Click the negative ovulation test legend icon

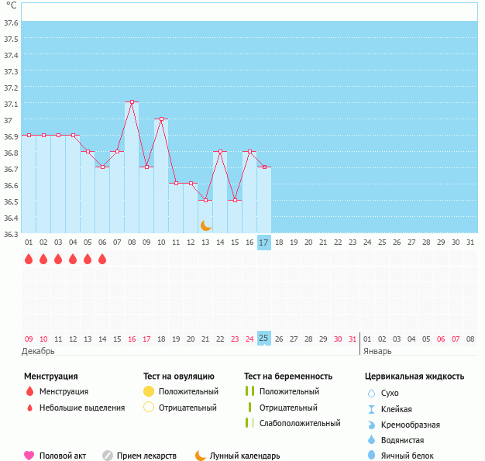tap(149, 408)
